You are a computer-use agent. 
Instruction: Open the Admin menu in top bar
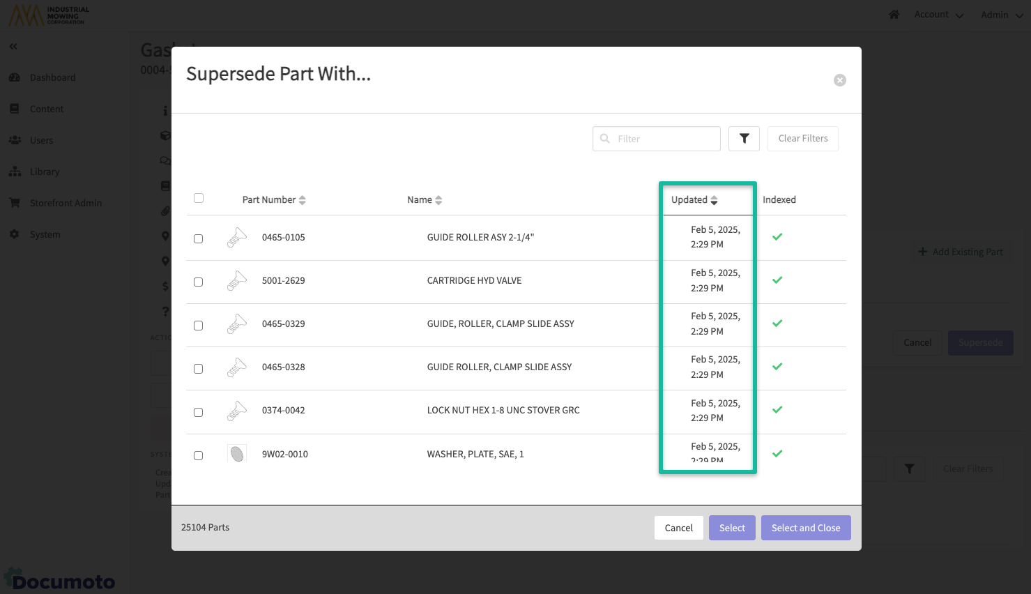1001,15
